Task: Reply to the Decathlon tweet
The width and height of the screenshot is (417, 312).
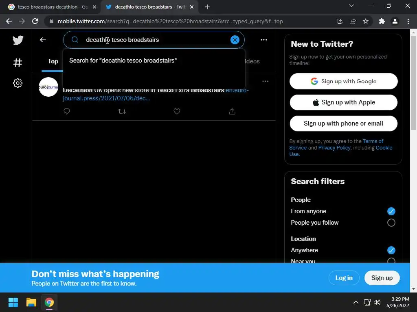Action: pyautogui.click(x=67, y=111)
